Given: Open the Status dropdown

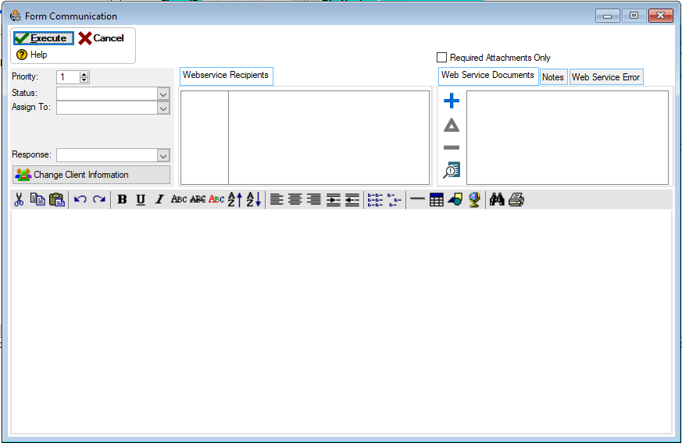Looking at the screenshot, I should pos(163,94).
